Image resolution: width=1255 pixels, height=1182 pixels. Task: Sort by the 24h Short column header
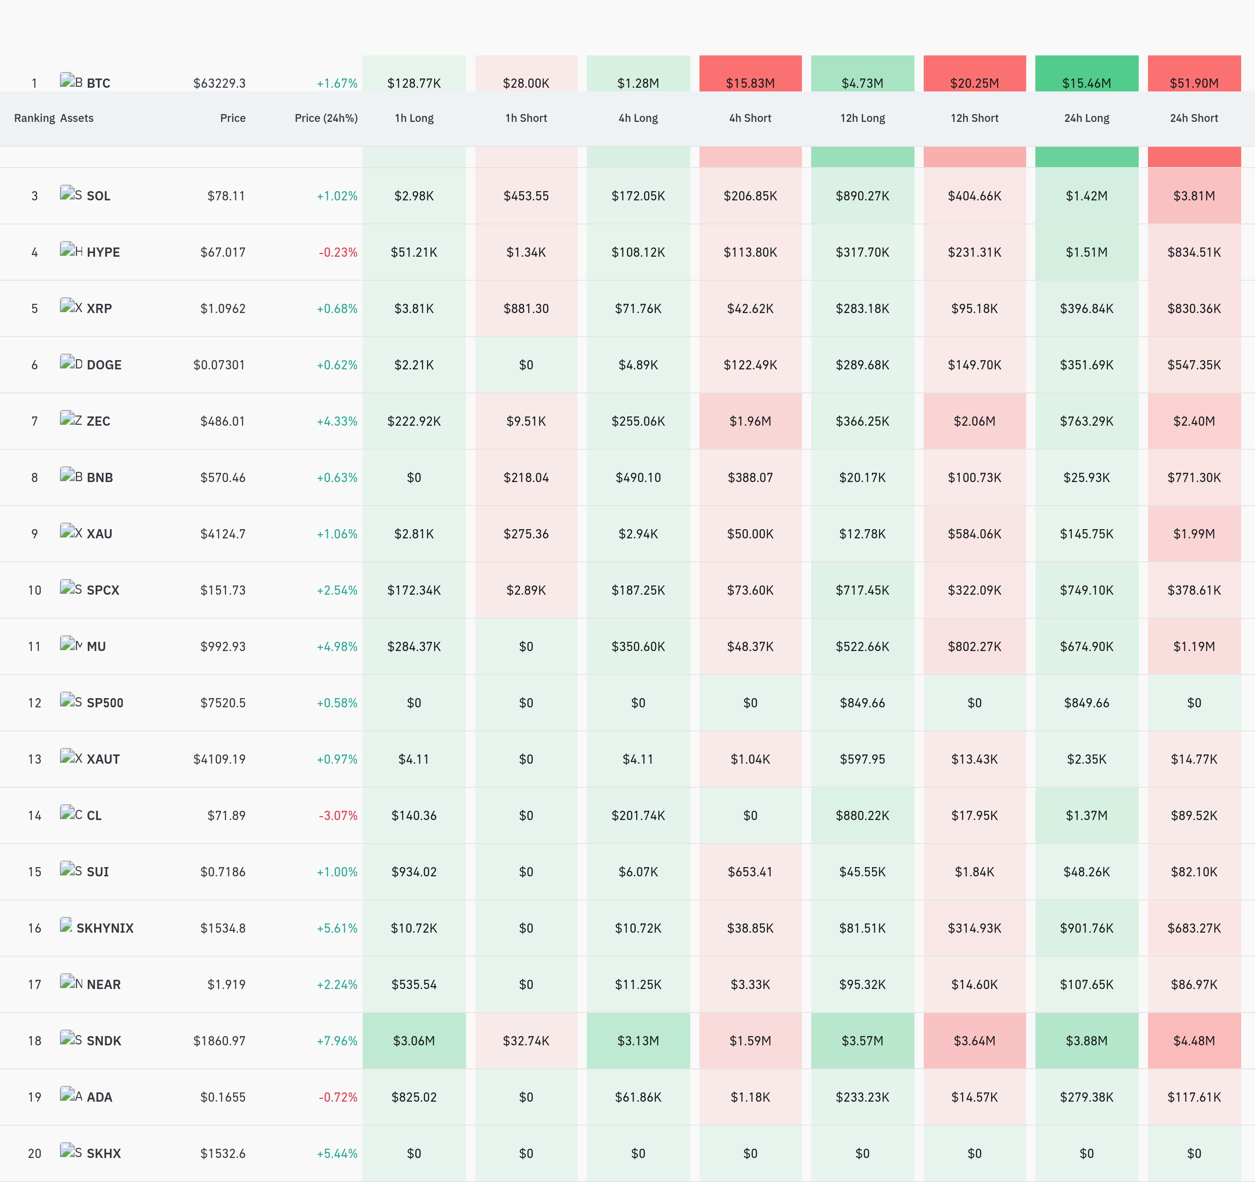pyautogui.click(x=1194, y=118)
